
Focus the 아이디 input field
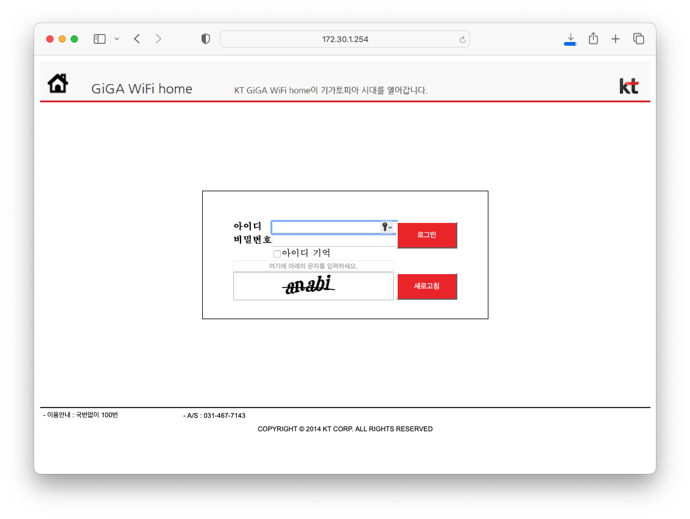click(334, 227)
